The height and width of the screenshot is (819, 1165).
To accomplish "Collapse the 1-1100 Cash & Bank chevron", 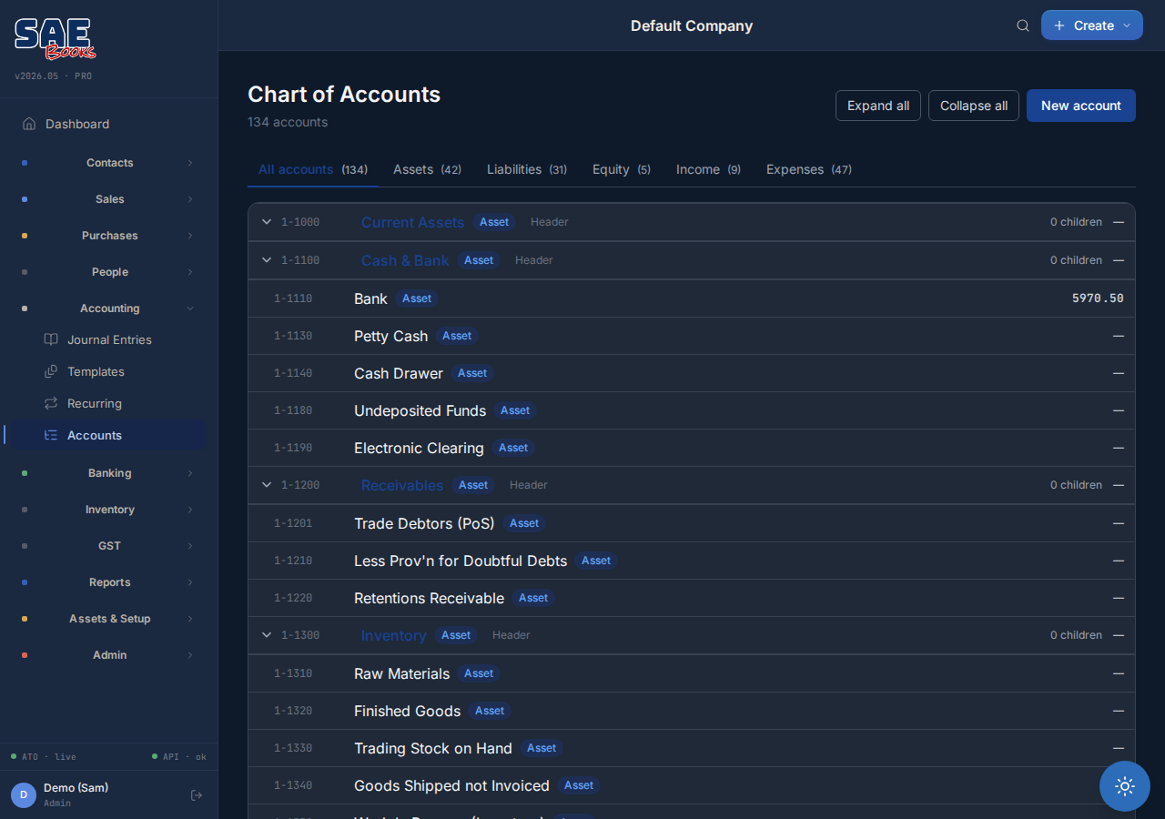I will pyautogui.click(x=267, y=260).
